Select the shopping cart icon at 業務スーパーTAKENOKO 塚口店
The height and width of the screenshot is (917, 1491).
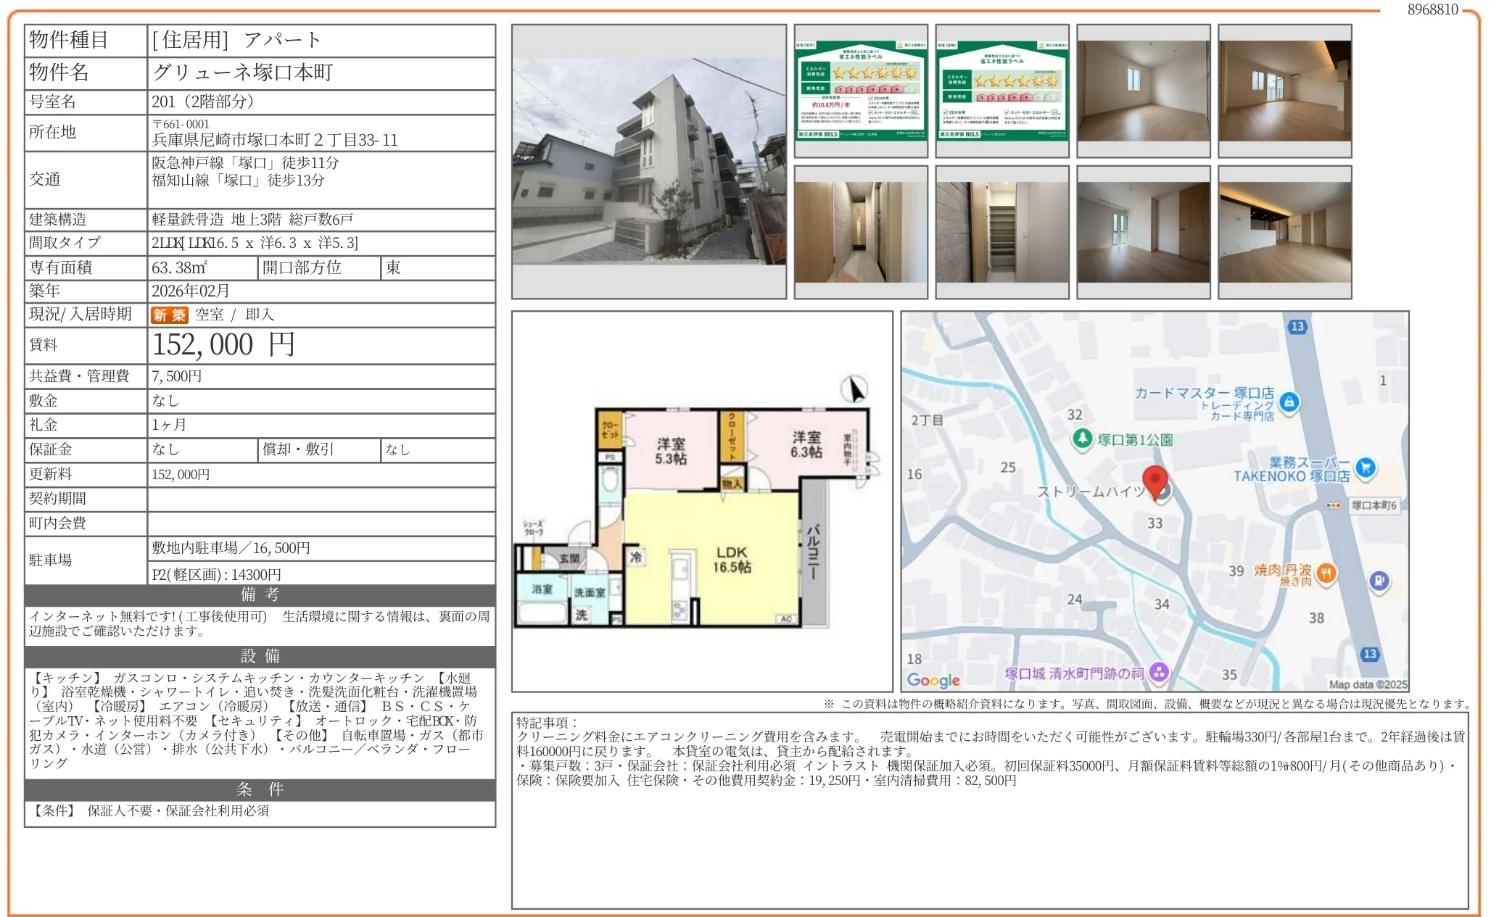[1364, 468]
